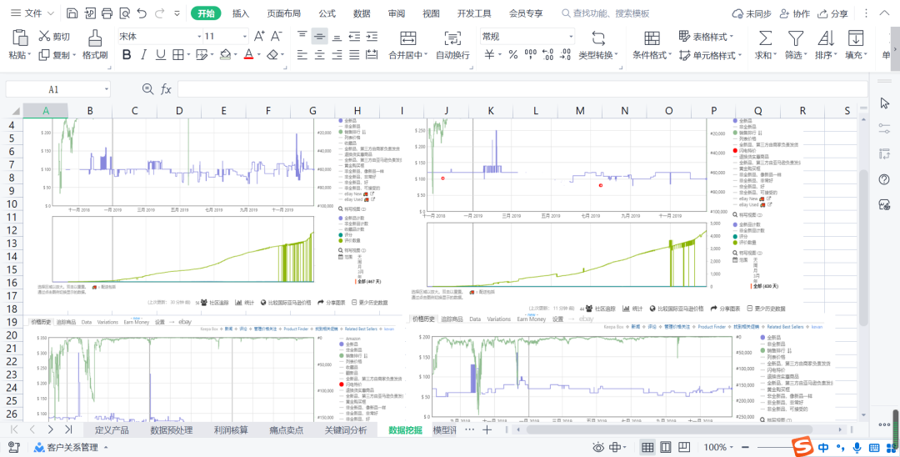Click the decrease indent icon
Screen dimensions: 900x457
tap(354, 36)
